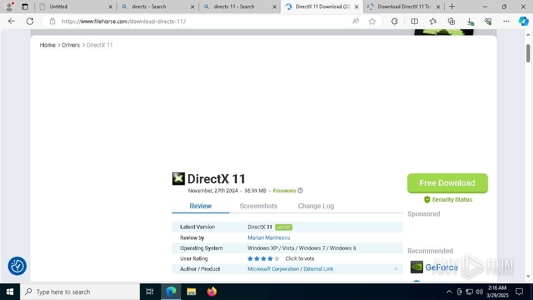Open Read Aloud in address bar
533x300 pixels.
pyautogui.click(x=356, y=21)
